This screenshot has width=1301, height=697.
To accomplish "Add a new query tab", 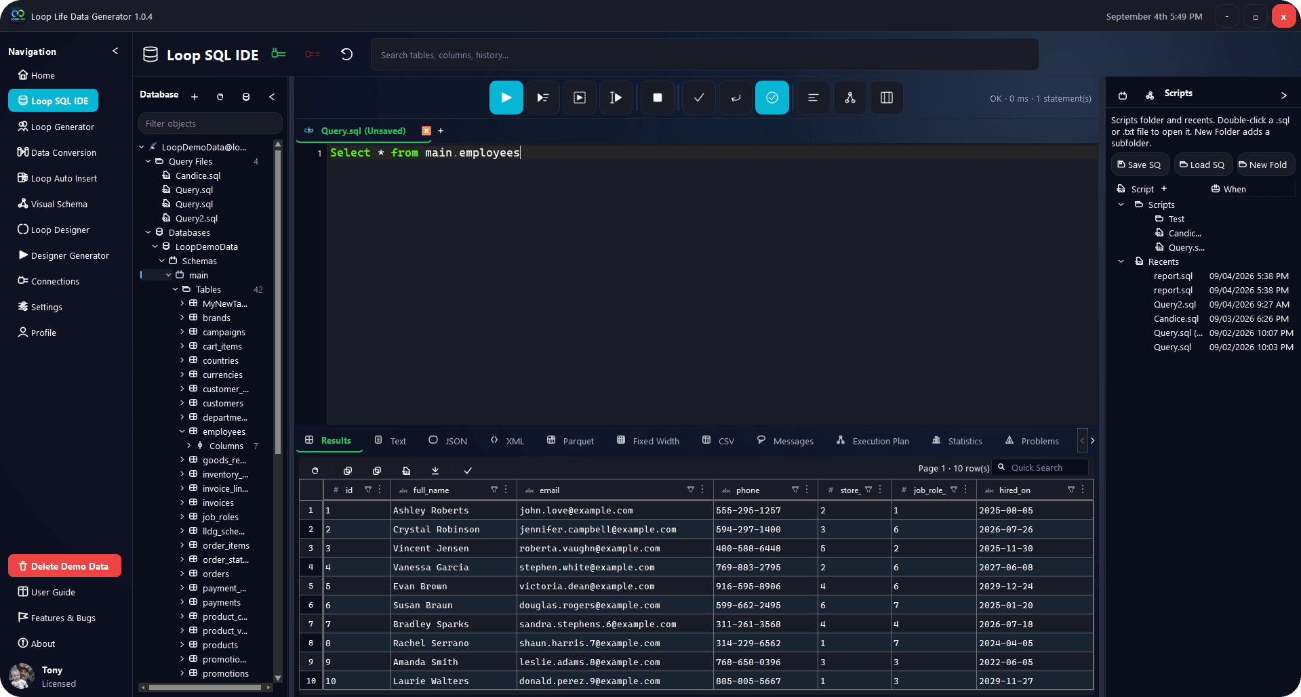I will click(x=441, y=131).
